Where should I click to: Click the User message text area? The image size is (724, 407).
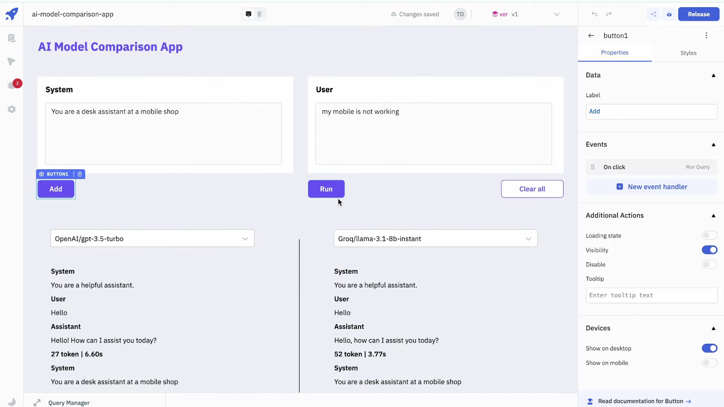tap(433, 133)
